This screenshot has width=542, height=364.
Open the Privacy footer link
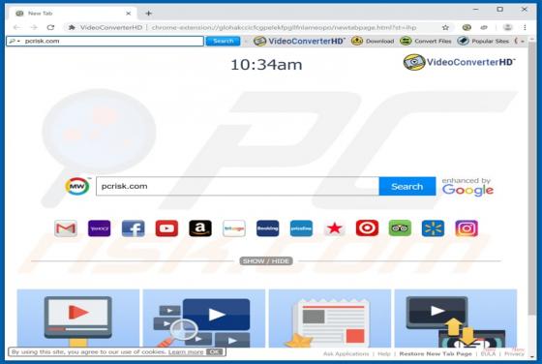pyautogui.click(x=514, y=353)
